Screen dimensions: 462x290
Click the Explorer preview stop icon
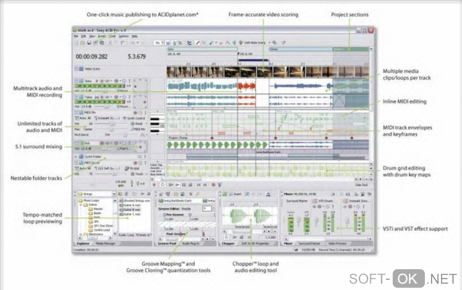pyautogui.click(x=149, y=194)
